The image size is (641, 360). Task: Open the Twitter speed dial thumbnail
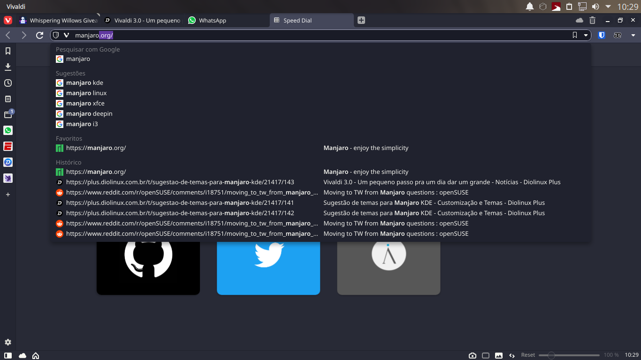(x=268, y=268)
